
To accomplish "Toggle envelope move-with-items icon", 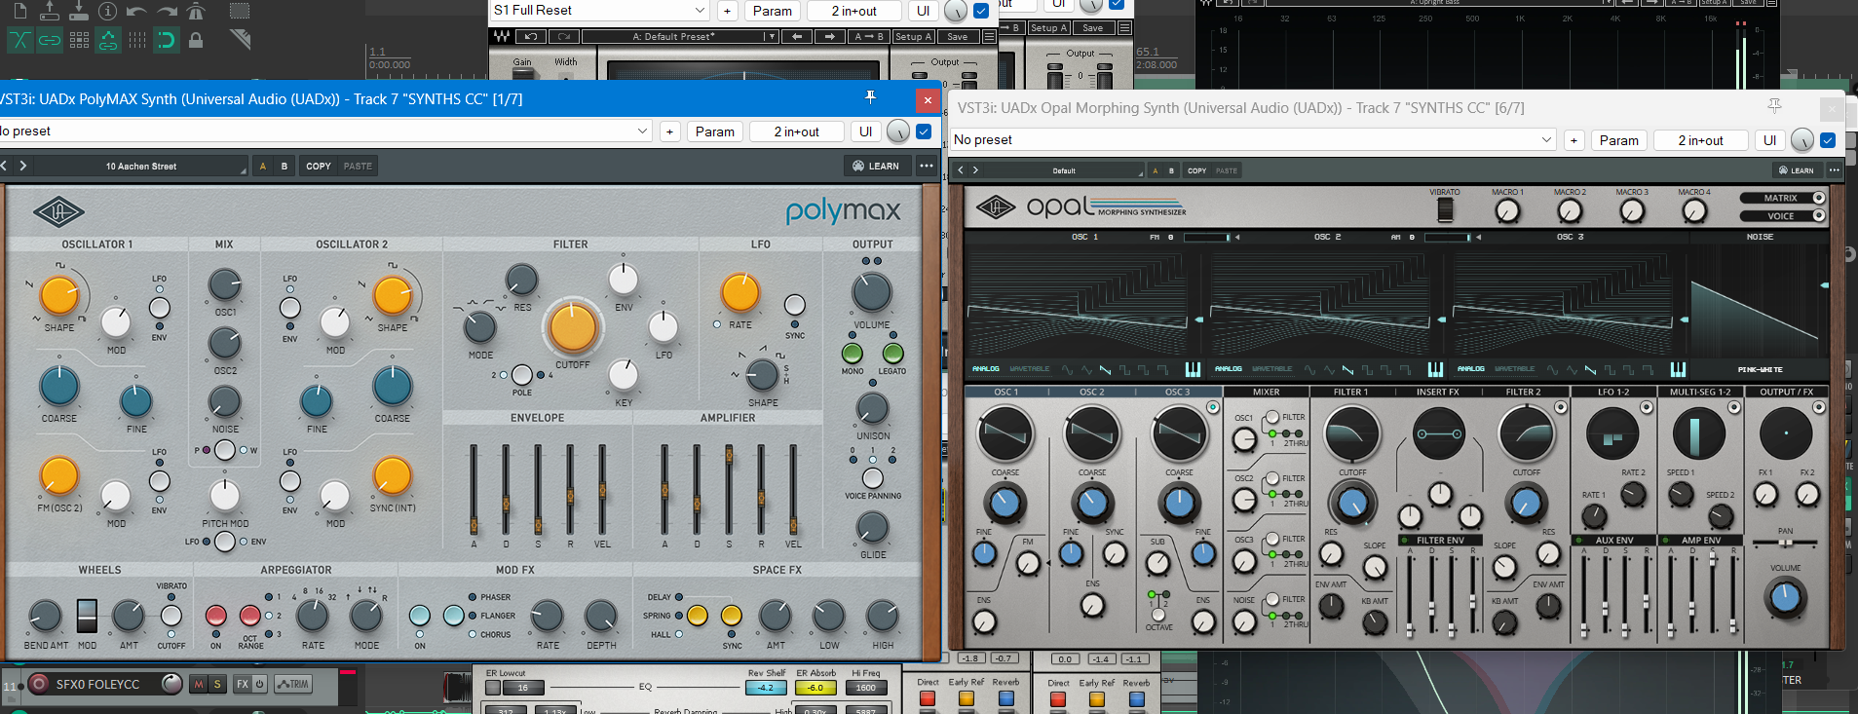I will tap(108, 40).
